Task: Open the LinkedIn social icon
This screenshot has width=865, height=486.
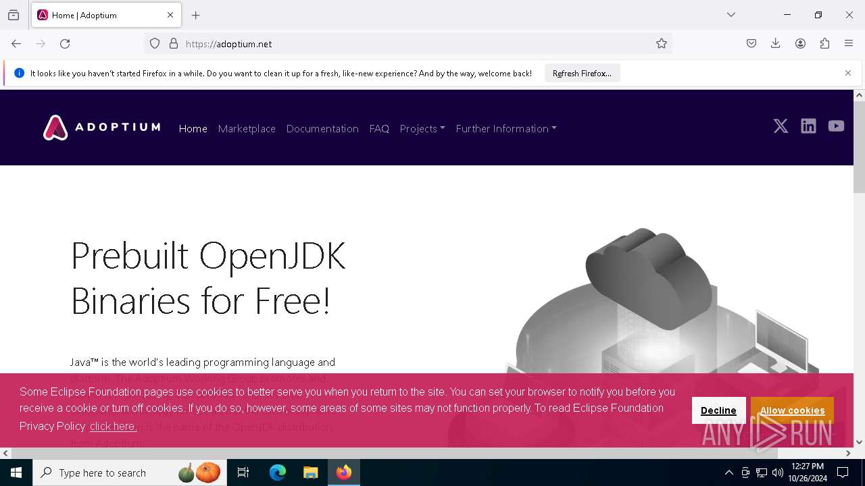Action: (808, 126)
